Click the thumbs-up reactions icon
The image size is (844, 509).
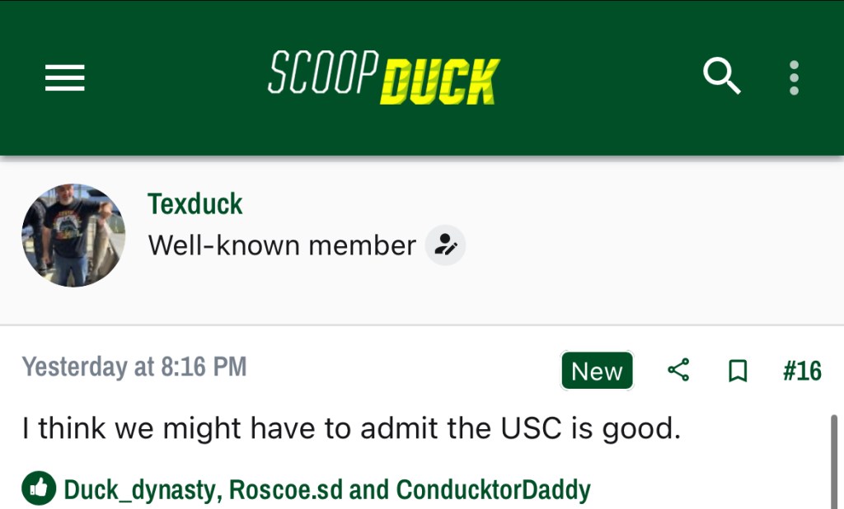[39, 488]
